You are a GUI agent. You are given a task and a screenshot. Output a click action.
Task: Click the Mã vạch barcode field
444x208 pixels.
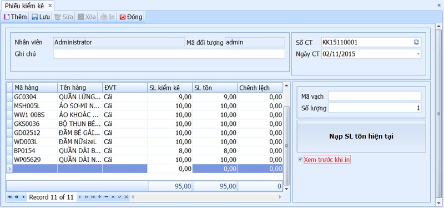point(374,96)
